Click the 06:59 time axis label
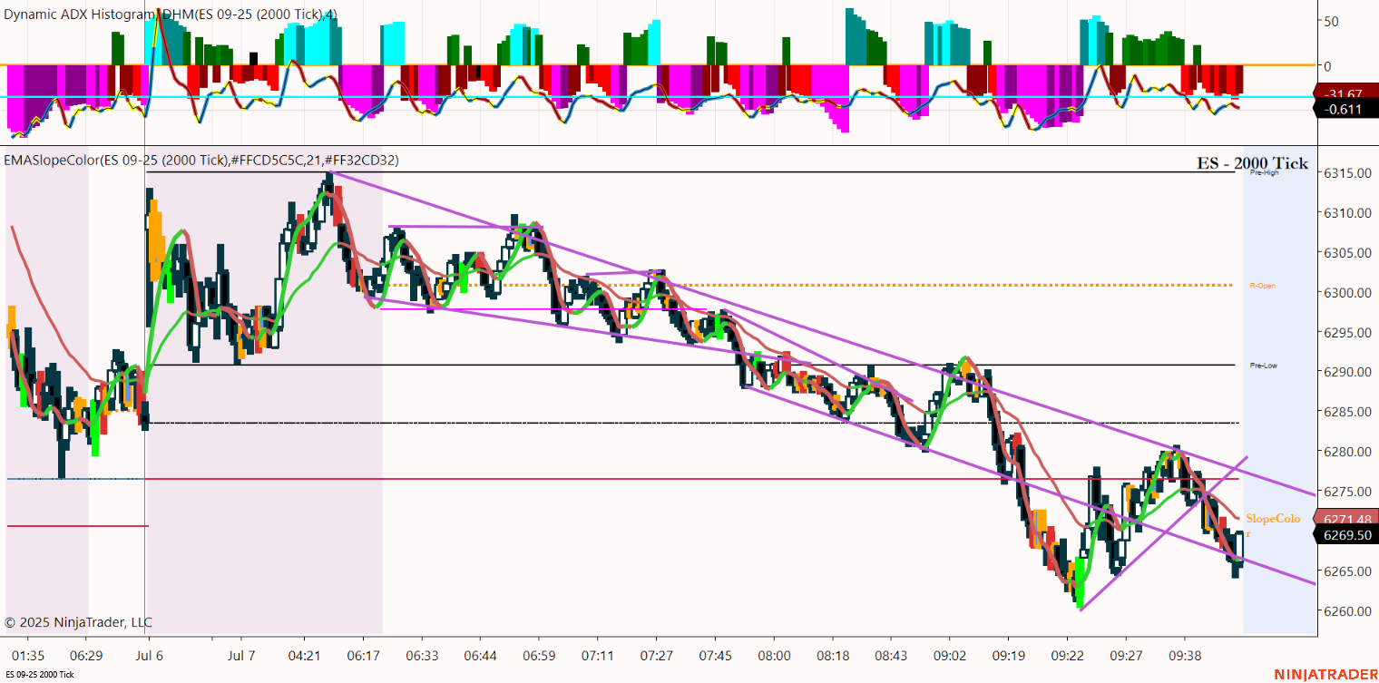The height and width of the screenshot is (683, 1379). click(x=539, y=655)
